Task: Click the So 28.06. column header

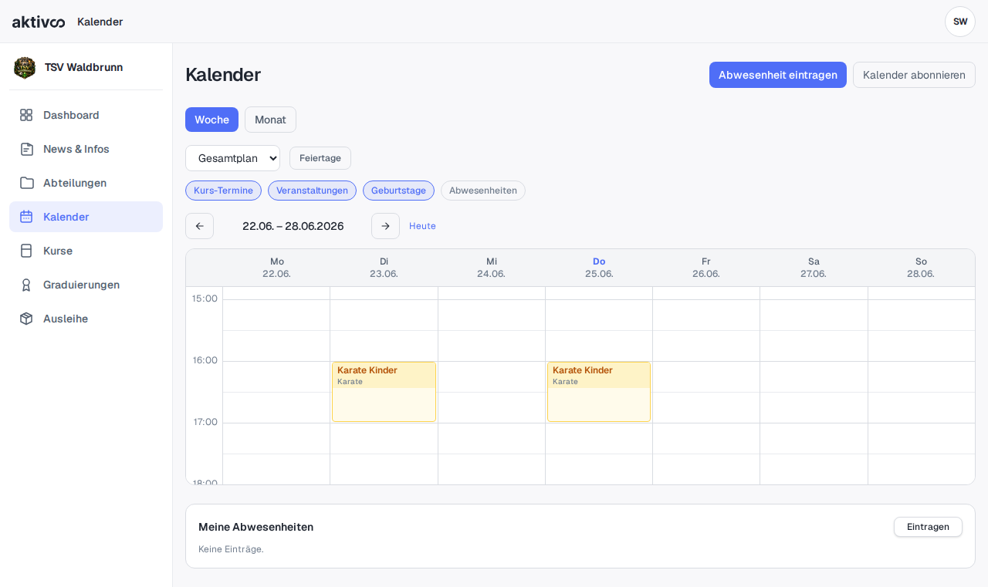Action: click(921, 268)
